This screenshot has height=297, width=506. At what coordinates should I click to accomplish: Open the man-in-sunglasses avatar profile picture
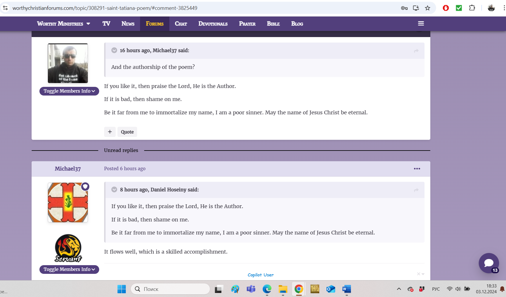(68, 63)
